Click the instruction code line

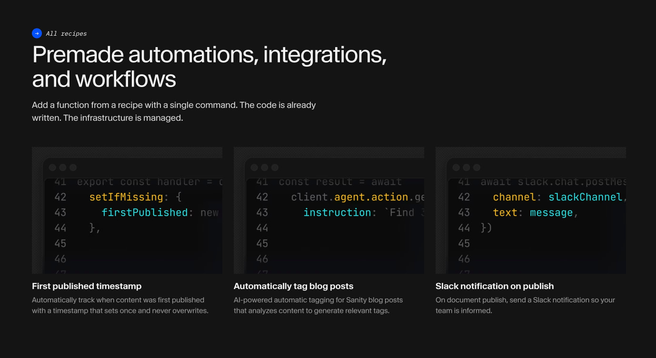pyautogui.click(x=364, y=213)
